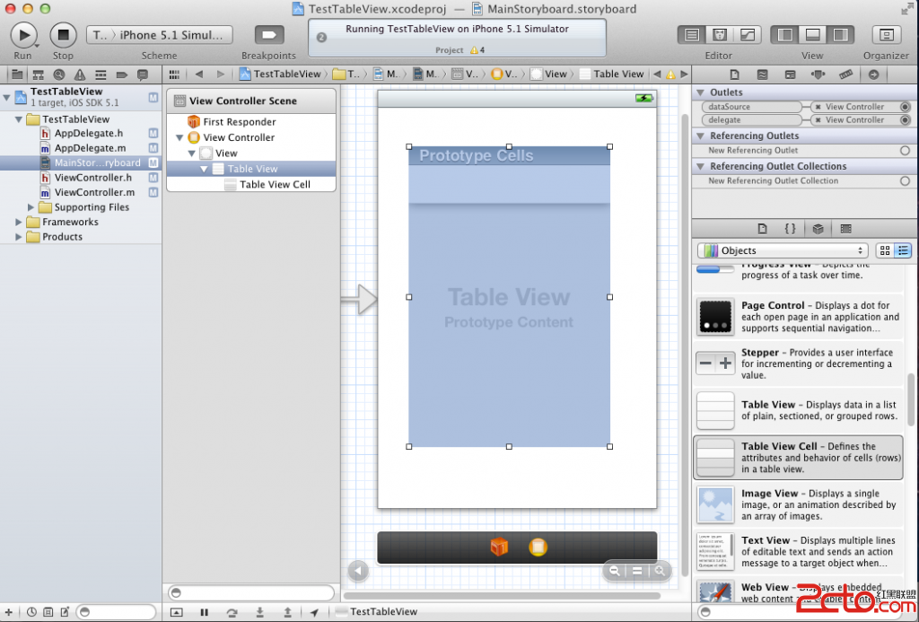Expand the Supporting Files group
Viewport: 919px width, 622px height.
pos(20,207)
